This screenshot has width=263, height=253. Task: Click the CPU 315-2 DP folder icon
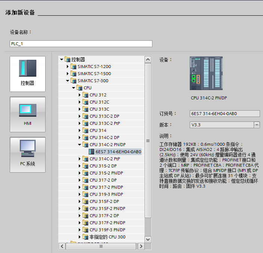coord(86,166)
